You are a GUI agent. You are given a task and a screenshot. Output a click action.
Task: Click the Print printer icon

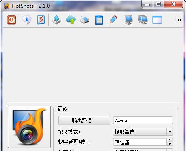[85, 20]
